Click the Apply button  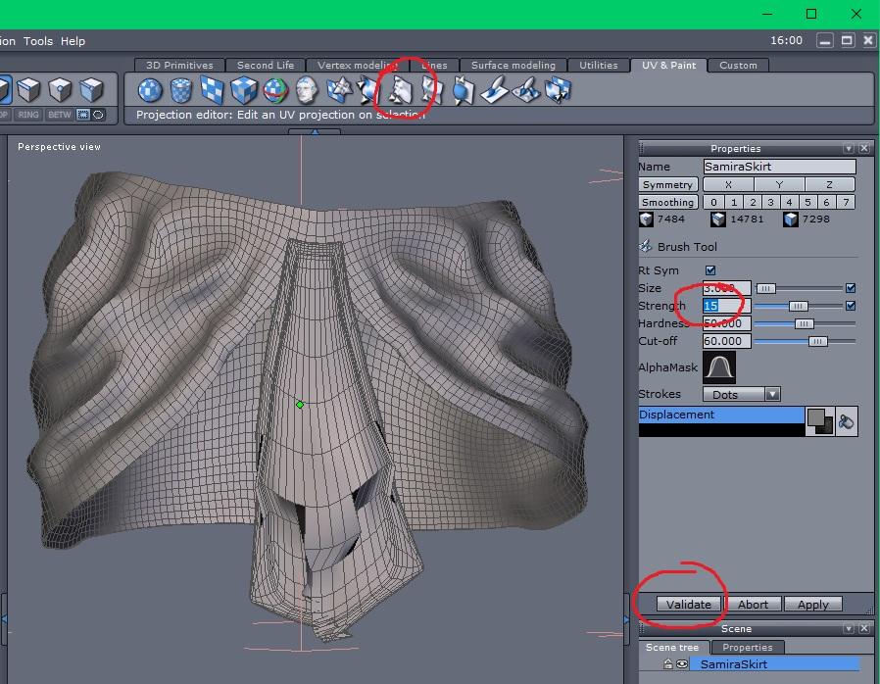812,605
